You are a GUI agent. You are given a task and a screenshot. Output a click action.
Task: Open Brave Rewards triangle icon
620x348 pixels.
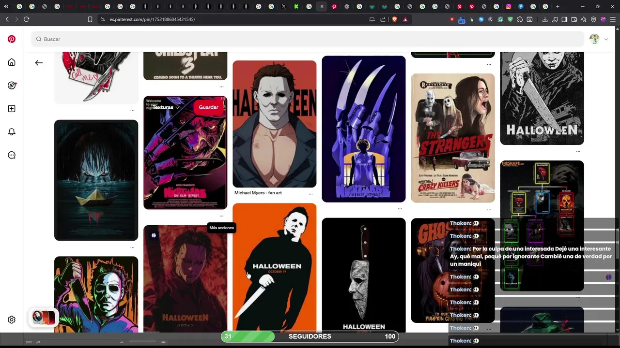point(405,19)
